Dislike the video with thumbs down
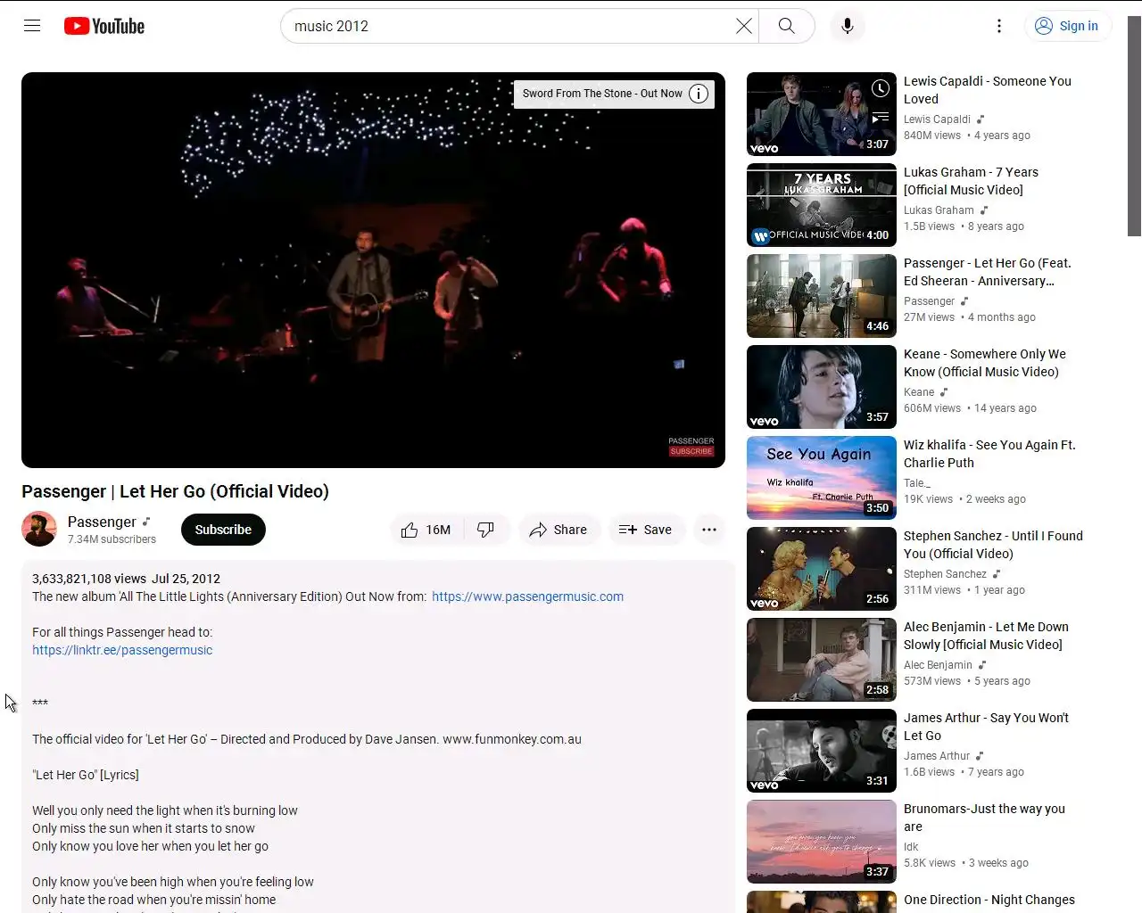This screenshot has height=913, width=1142. pos(486,530)
